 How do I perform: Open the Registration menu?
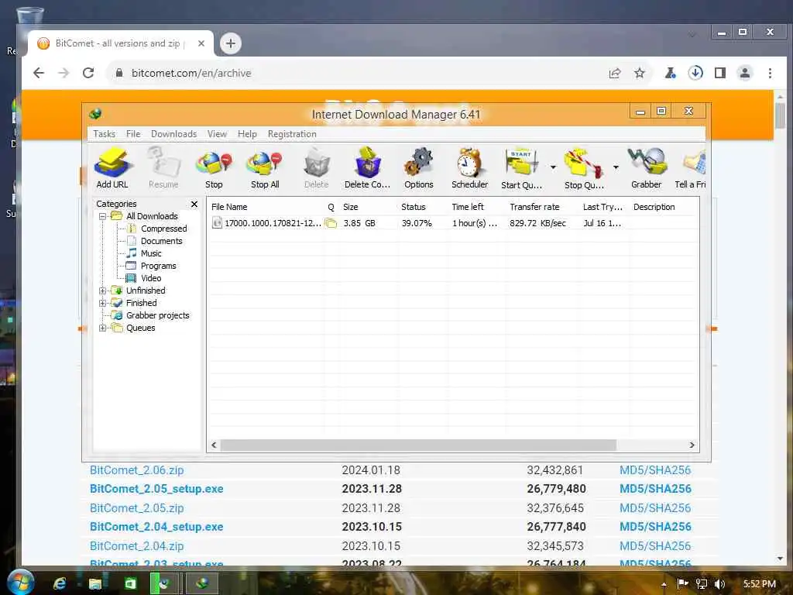(x=292, y=134)
